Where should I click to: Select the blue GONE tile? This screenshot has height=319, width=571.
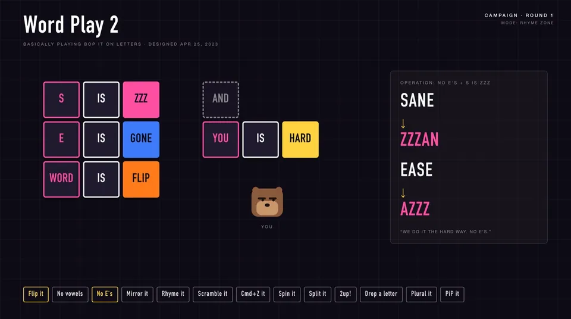[x=141, y=140]
